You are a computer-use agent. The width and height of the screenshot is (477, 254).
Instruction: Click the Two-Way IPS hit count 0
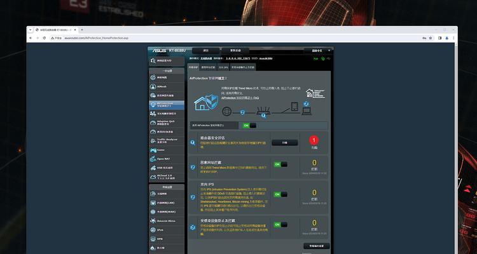(314, 193)
